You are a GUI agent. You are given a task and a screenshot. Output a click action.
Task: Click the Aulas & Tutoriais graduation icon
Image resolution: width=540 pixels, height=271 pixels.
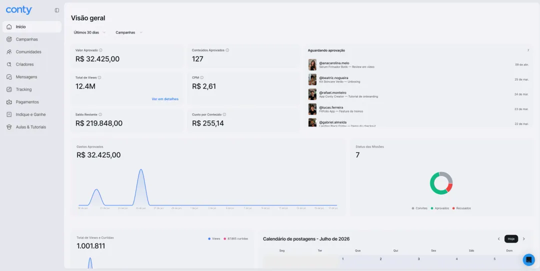click(9, 127)
